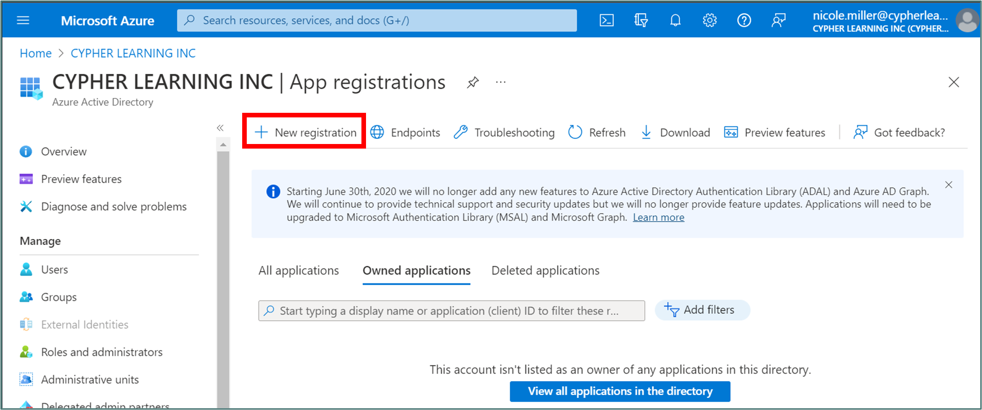Open the portal hamburger menu
The width and height of the screenshot is (982, 410).
pos(23,21)
